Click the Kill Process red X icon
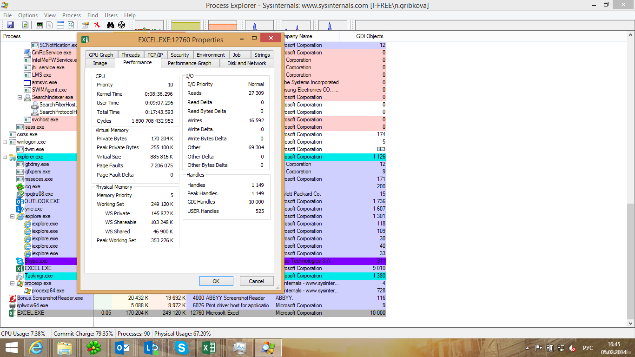The width and height of the screenshot is (635, 357). point(97,25)
